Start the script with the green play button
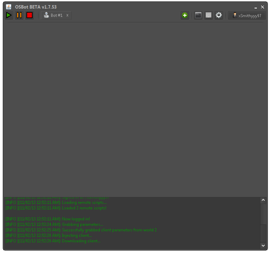Screen dimensions: 272x254 pos(9,15)
